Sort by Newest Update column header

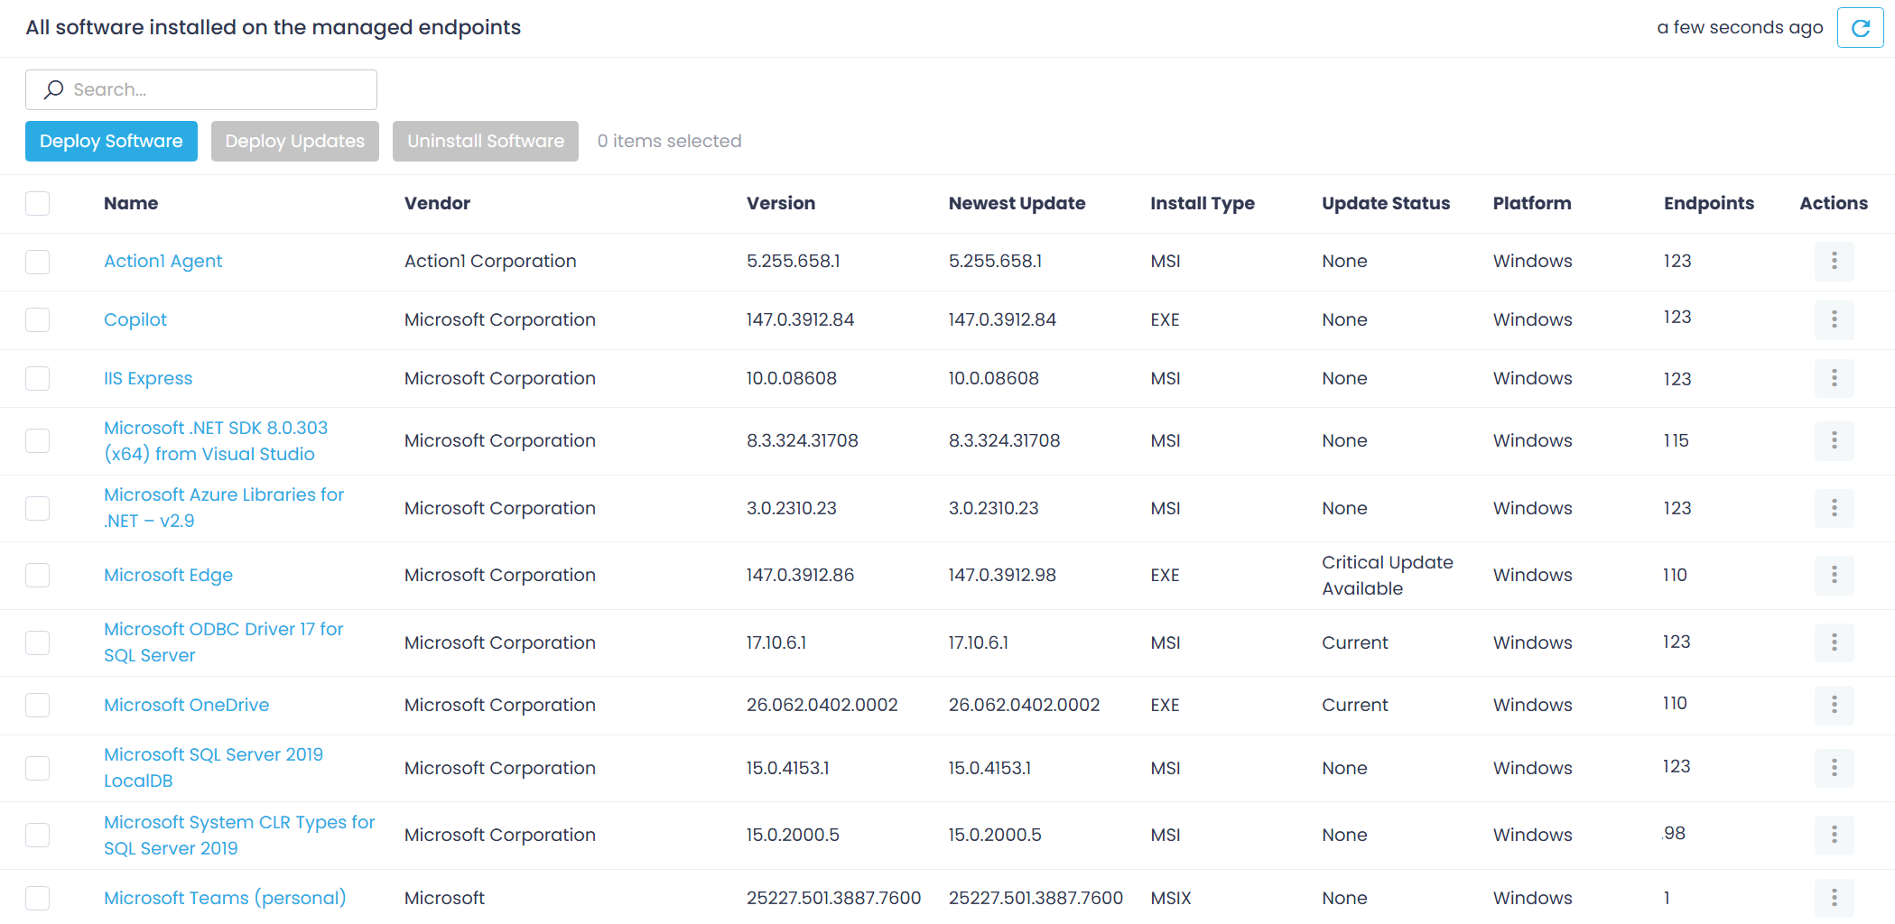click(x=1017, y=203)
